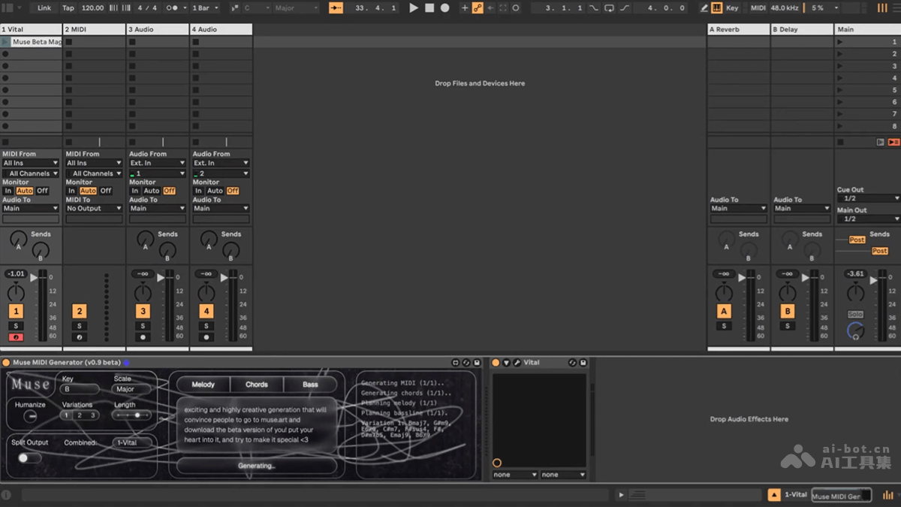The width and height of the screenshot is (901, 507).
Task: Toggle the Split Output switch
Action: pos(29,457)
